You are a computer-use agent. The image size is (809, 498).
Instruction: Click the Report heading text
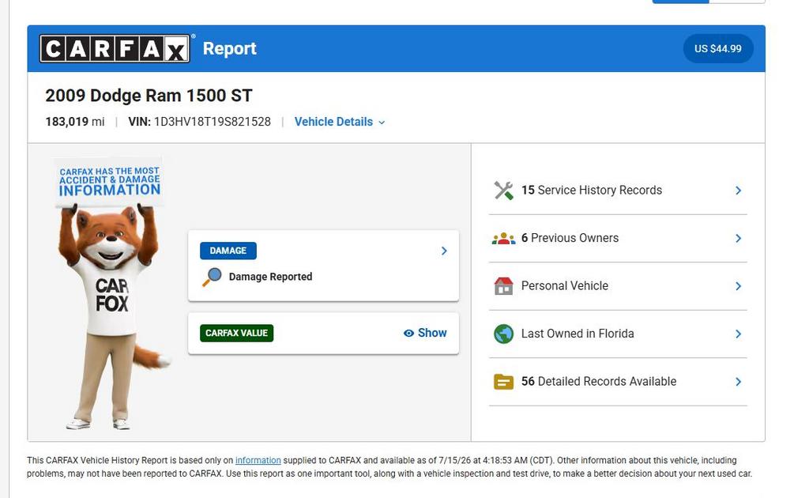230,48
